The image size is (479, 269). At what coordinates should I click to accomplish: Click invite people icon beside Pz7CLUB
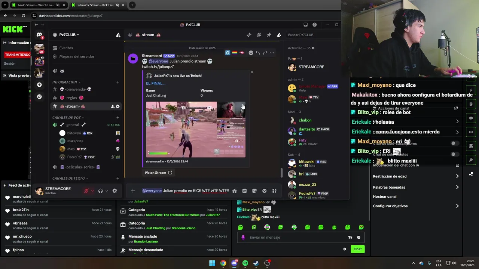pyautogui.click(x=118, y=35)
